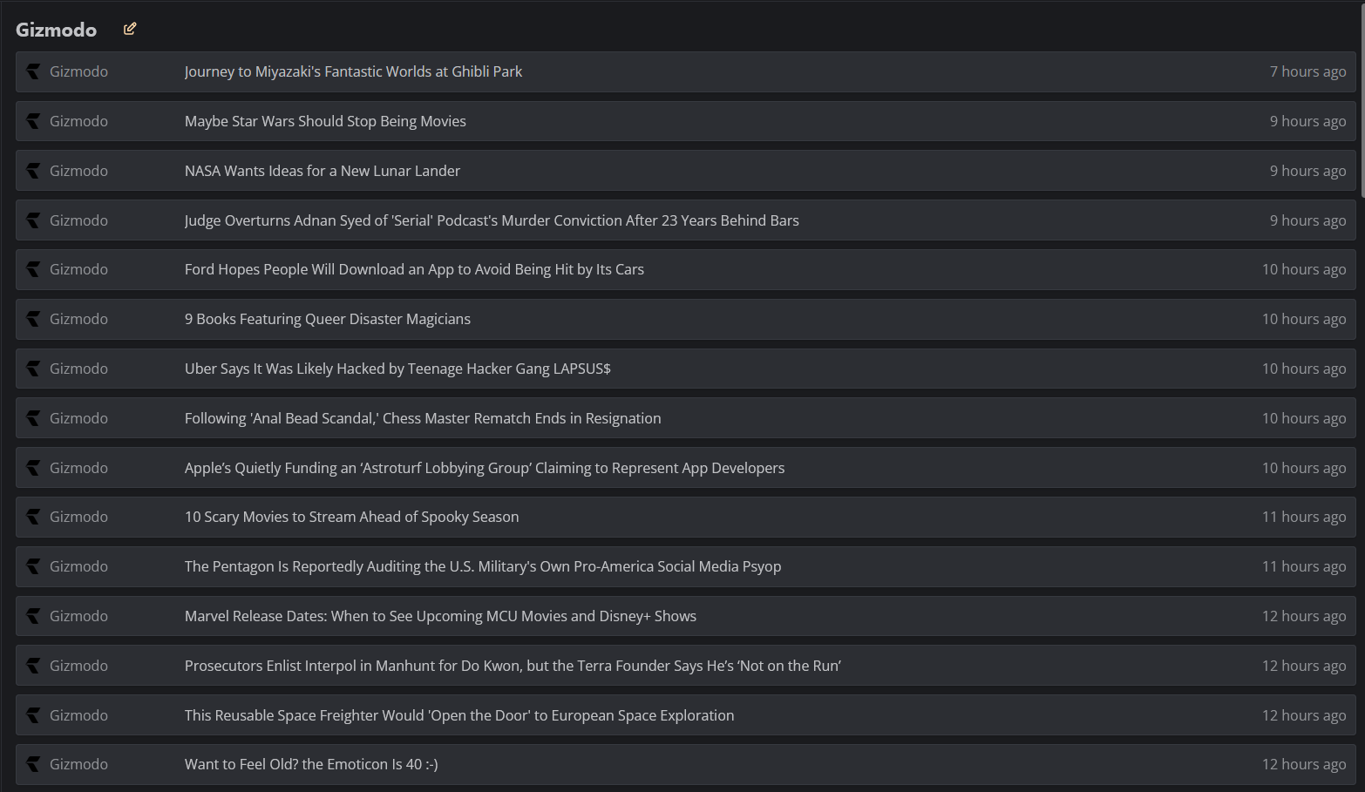Click the Gizmodo icon beside the NASA Lunar Lander article
Image resolution: width=1365 pixels, height=792 pixels.
[x=33, y=171]
